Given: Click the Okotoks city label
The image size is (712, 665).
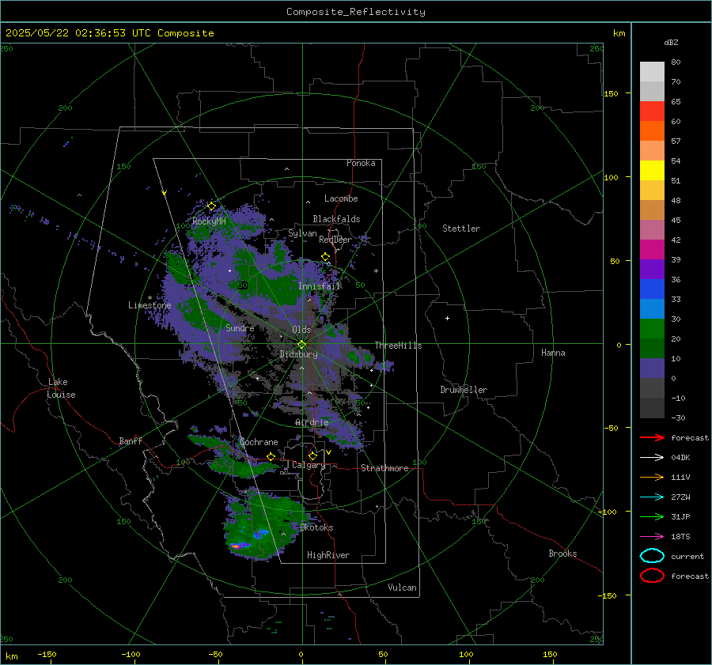Looking at the screenshot, I should [316, 527].
